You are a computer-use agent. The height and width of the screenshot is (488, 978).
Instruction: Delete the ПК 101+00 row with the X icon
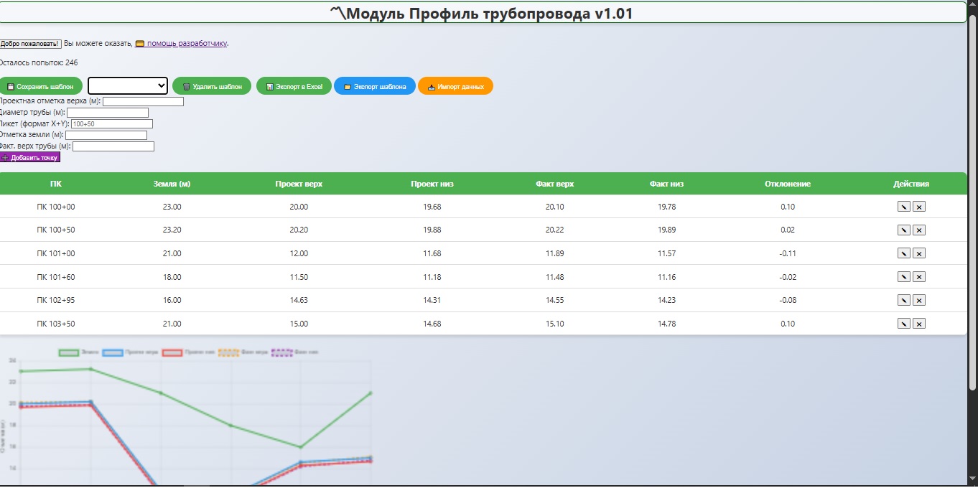coord(918,253)
